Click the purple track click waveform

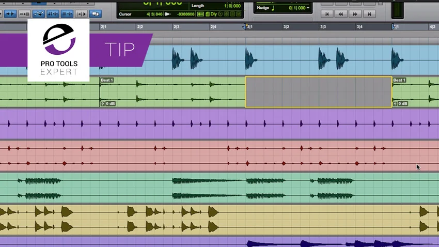pos(219,124)
